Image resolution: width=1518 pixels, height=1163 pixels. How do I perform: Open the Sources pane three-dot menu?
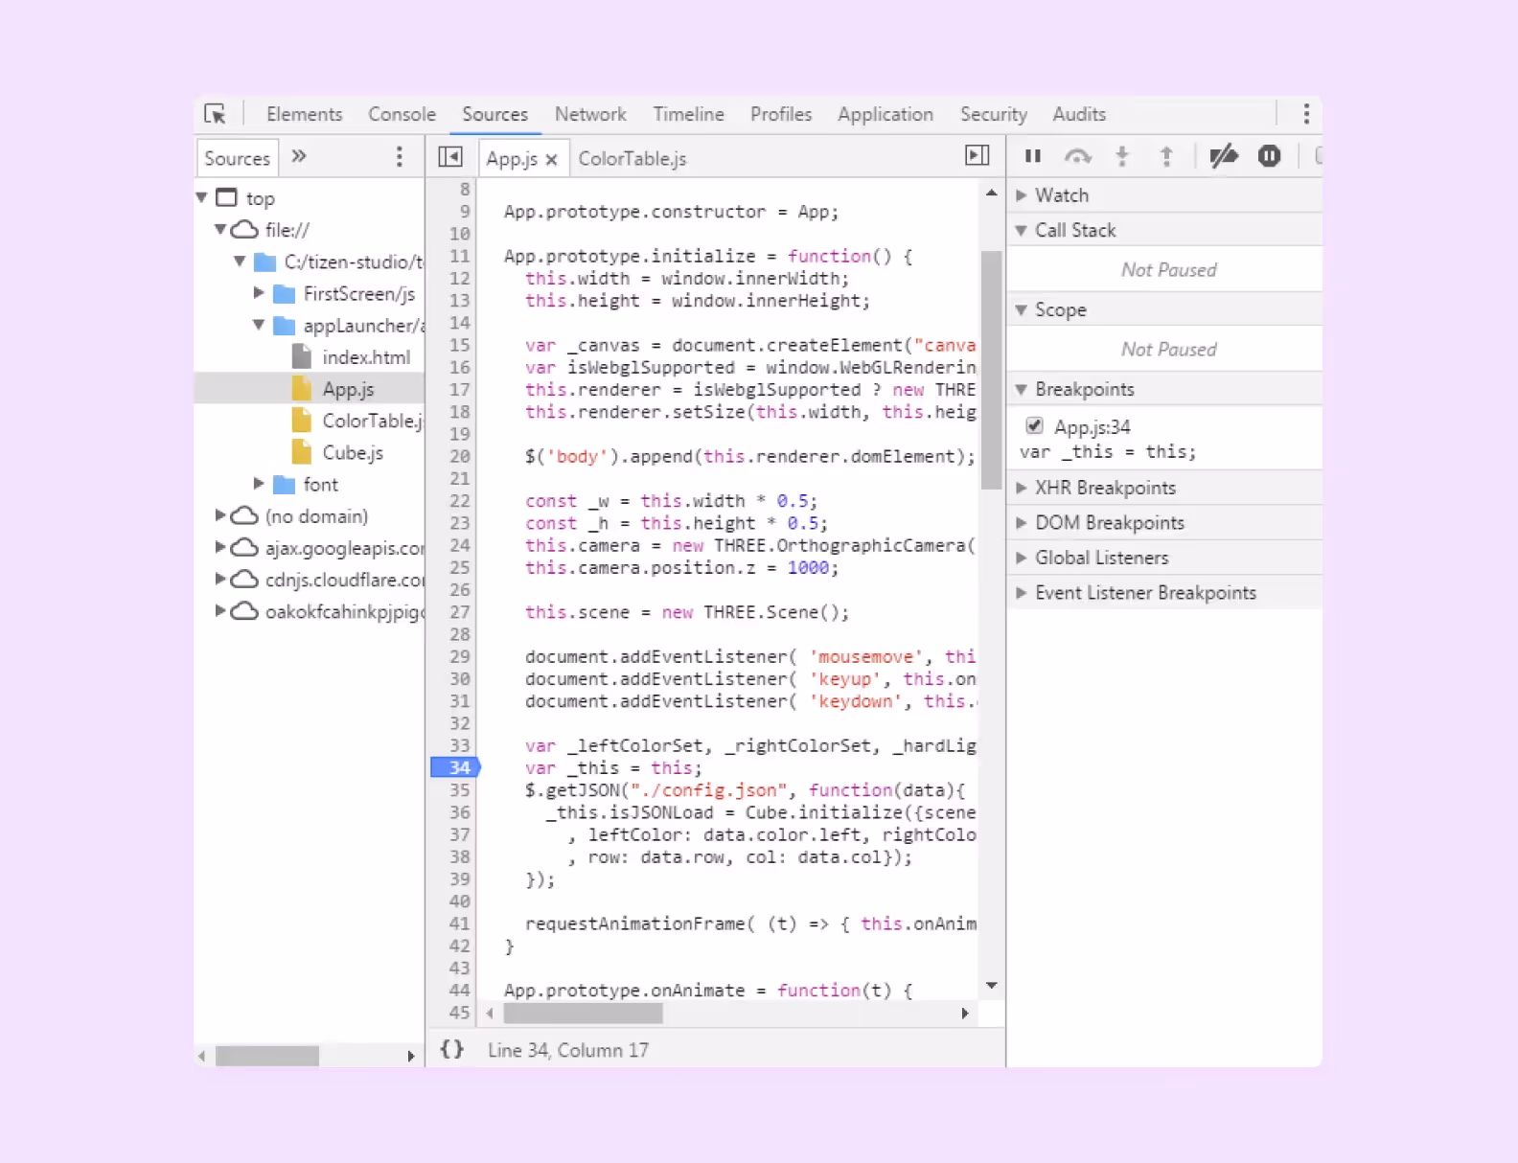click(x=400, y=157)
